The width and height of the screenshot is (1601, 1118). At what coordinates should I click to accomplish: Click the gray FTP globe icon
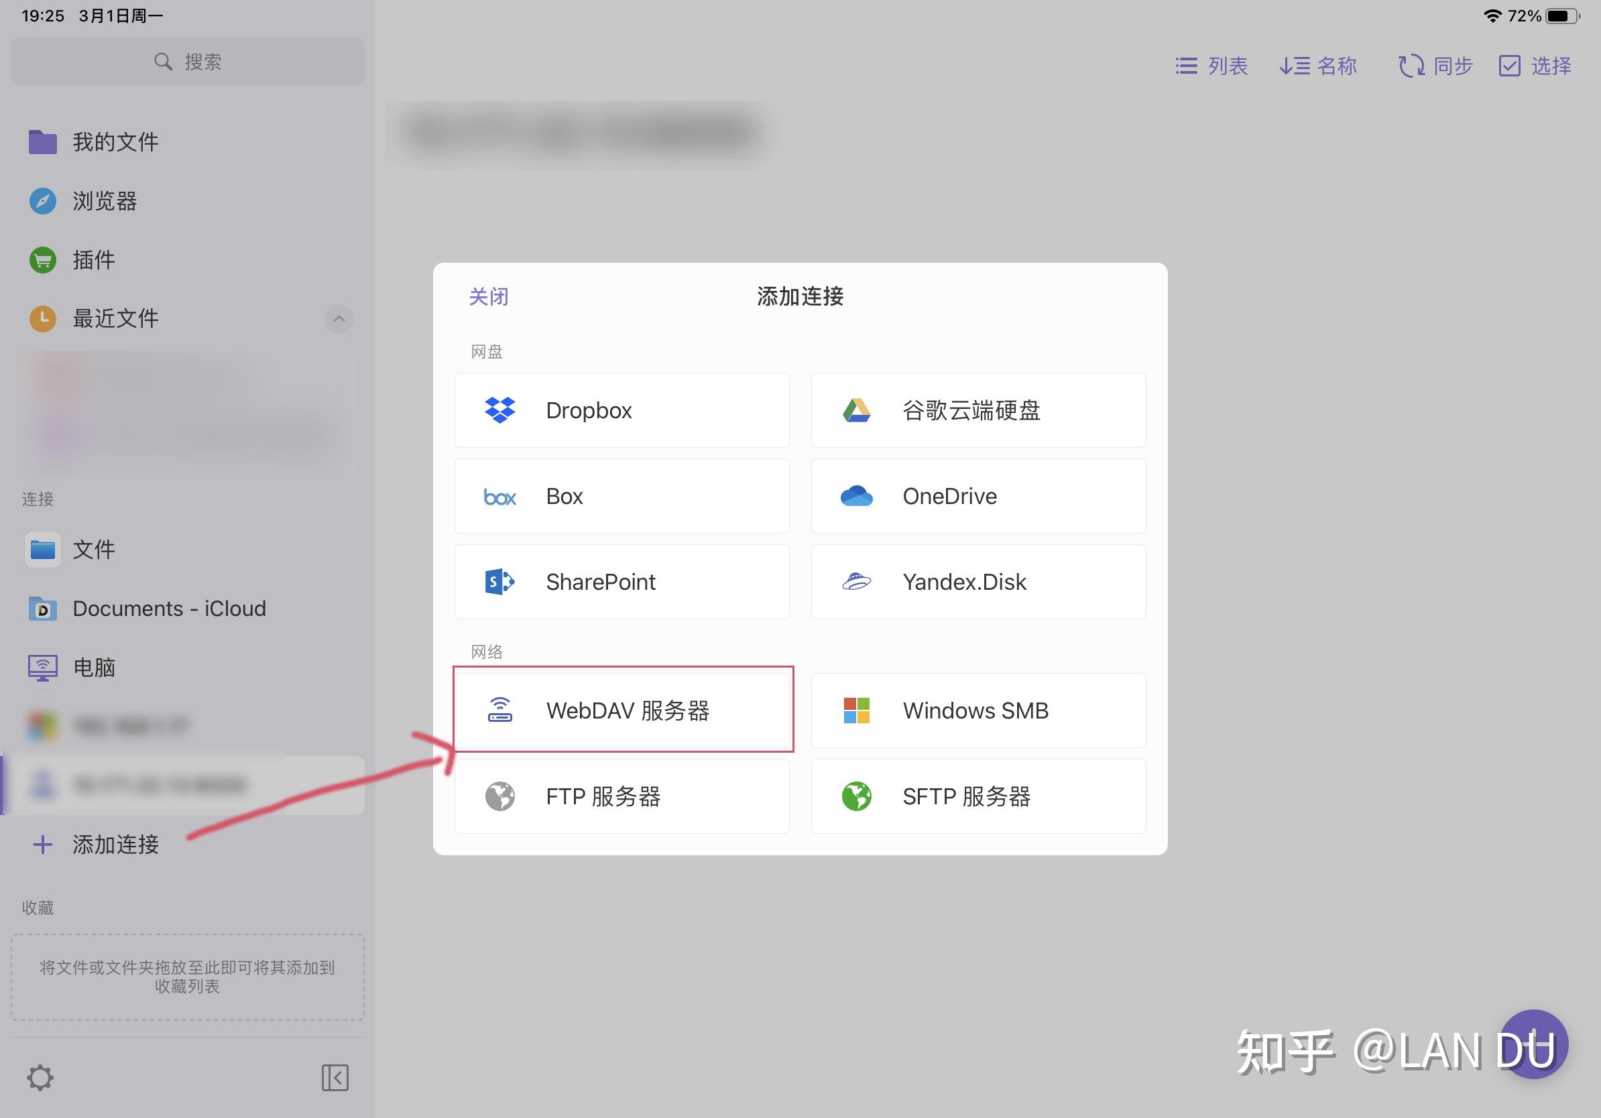(x=499, y=796)
